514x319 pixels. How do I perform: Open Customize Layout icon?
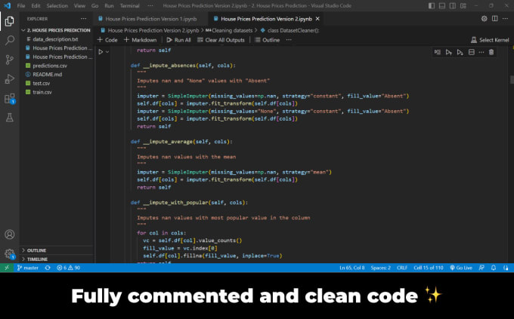click(463, 5)
